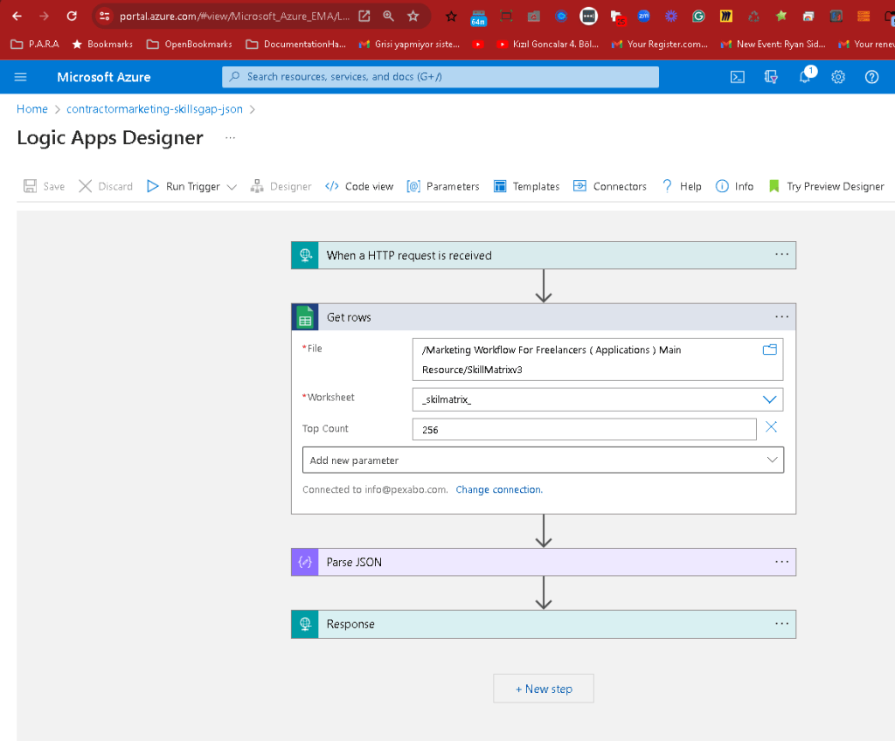This screenshot has height=741, width=895.
Task: Click the Response action globe icon
Action: tap(305, 624)
